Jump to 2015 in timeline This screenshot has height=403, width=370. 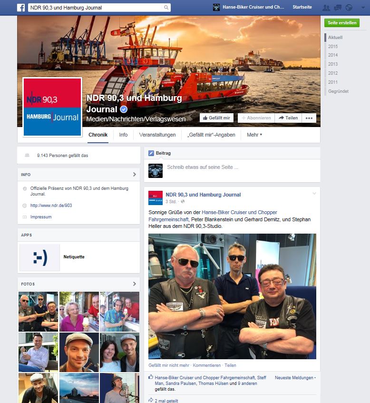coord(333,46)
